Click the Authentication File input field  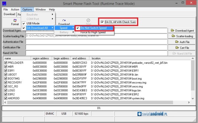pos(96,42)
